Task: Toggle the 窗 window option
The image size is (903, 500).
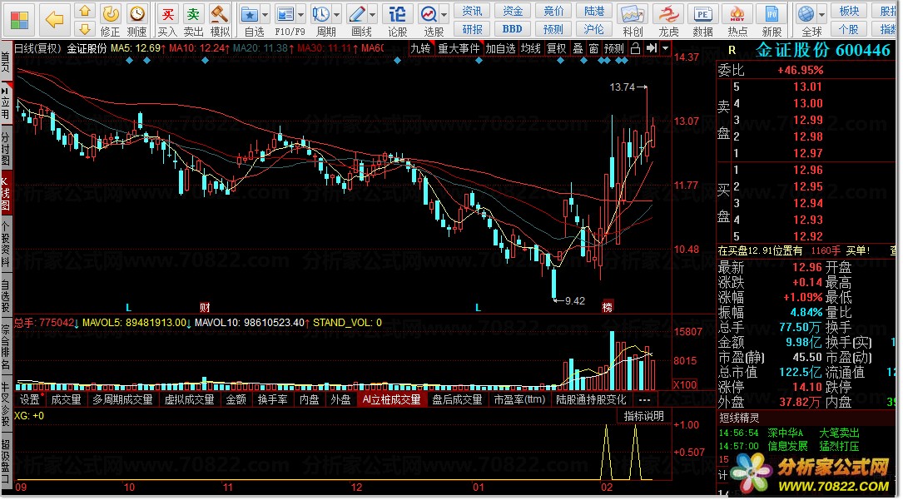Action: click(x=593, y=48)
